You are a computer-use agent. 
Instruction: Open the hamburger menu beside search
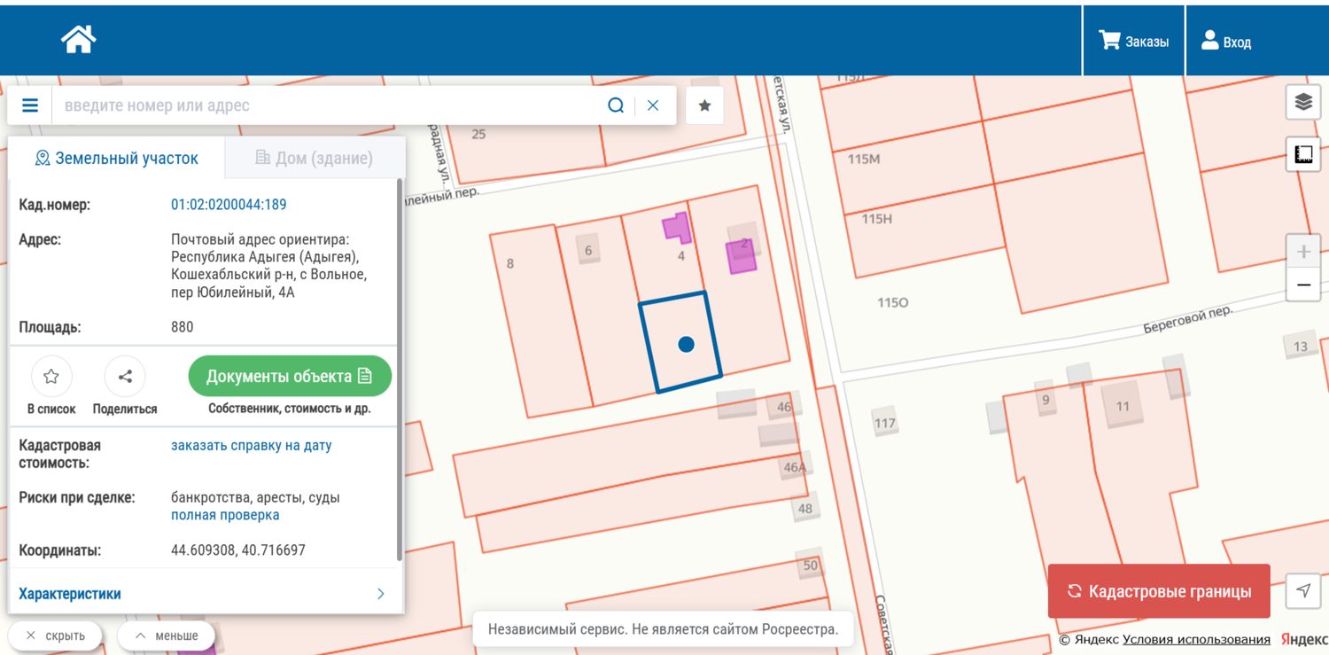click(x=30, y=105)
